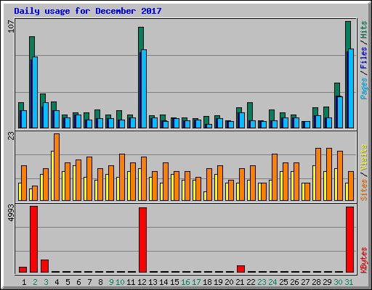372x290 pixels.
Task: Select the red KBytes bar for day 31
Action: (x=349, y=239)
